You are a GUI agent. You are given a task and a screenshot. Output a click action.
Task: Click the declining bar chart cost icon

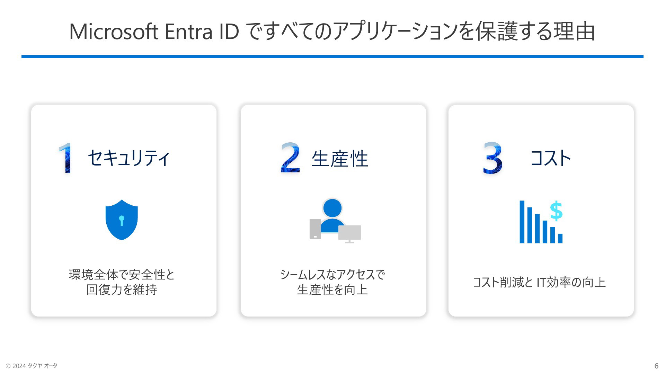pos(541,222)
